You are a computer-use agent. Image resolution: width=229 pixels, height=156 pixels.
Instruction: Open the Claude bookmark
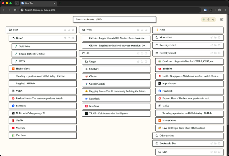tap(116, 76)
